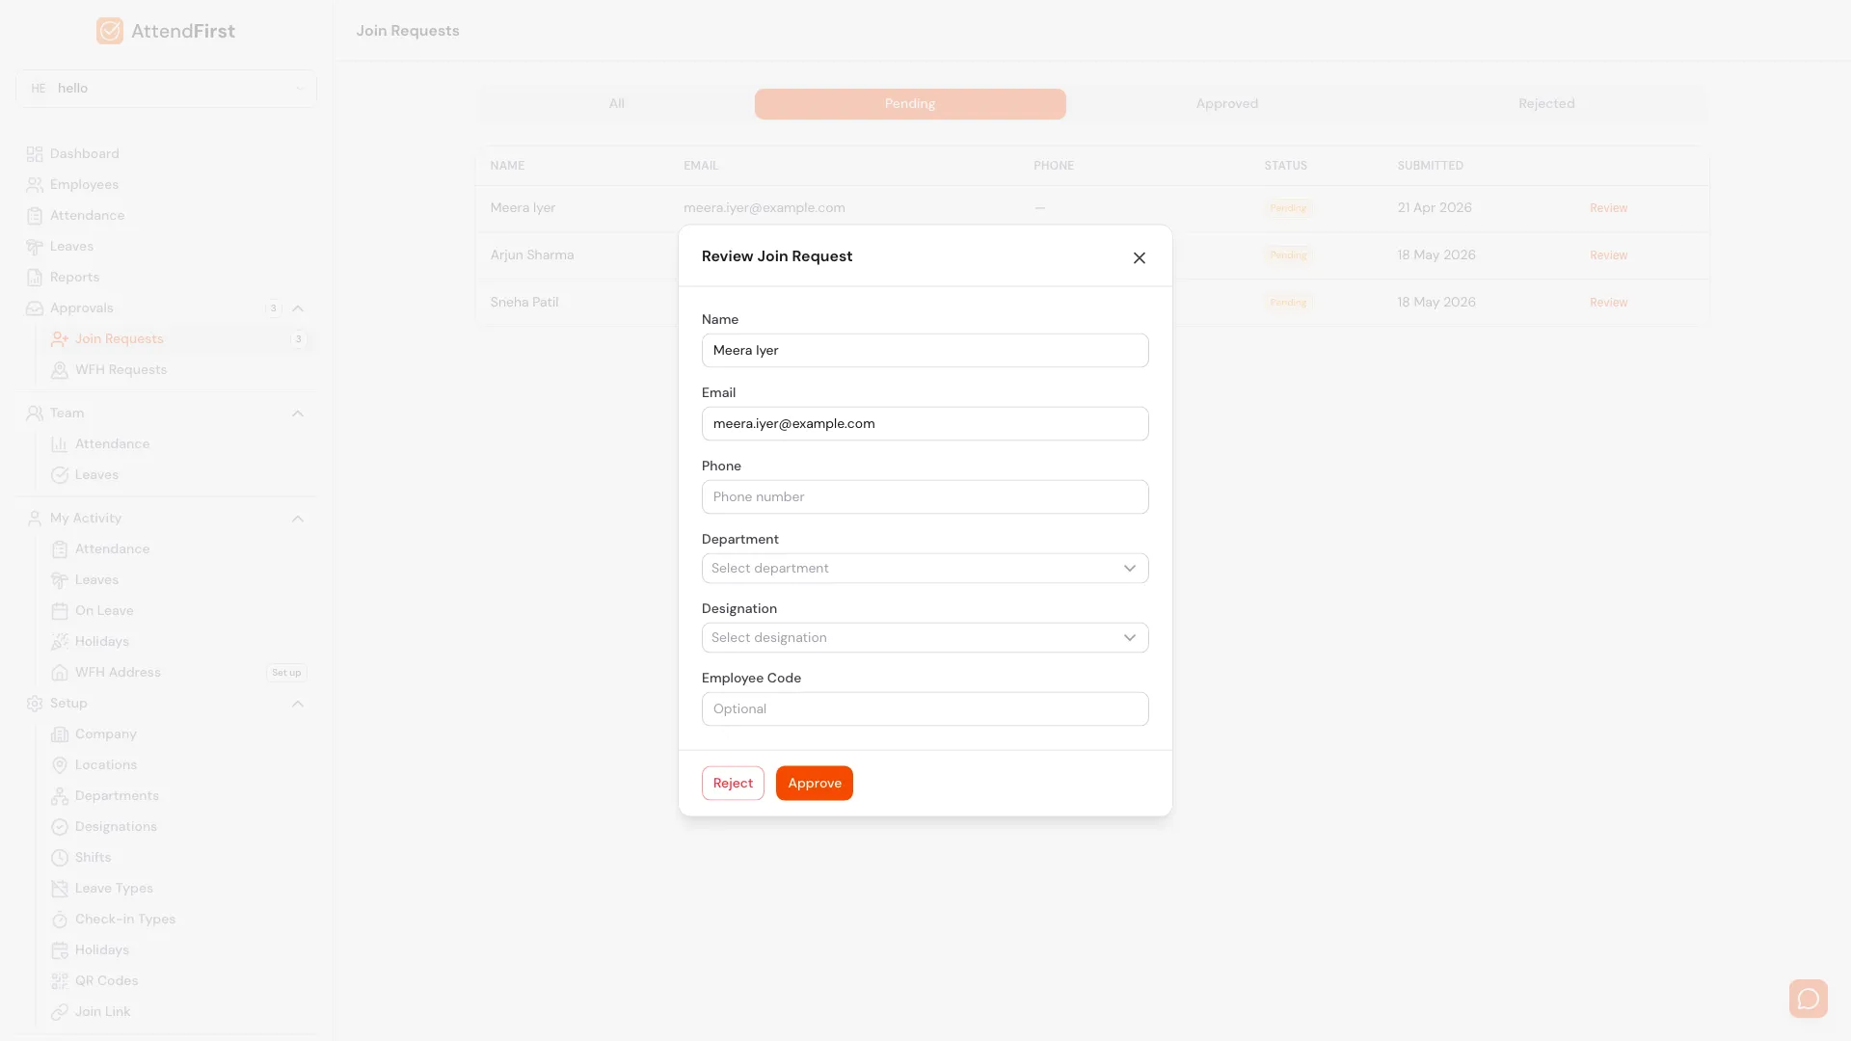Click the My Activity Attendance clipboard icon
1851x1041 pixels.
pos(60,549)
